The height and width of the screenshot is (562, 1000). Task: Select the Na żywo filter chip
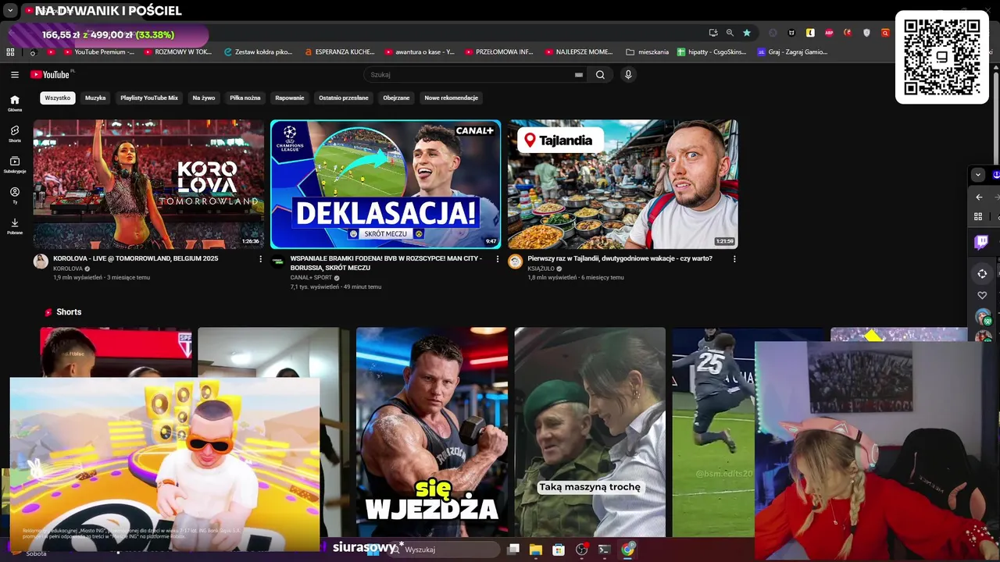click(x=204, y=98)
